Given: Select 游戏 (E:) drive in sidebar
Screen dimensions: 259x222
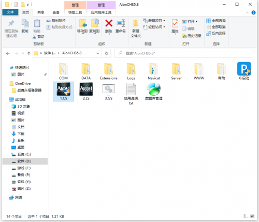Looking at the screenshot, I should click(21, 168).
